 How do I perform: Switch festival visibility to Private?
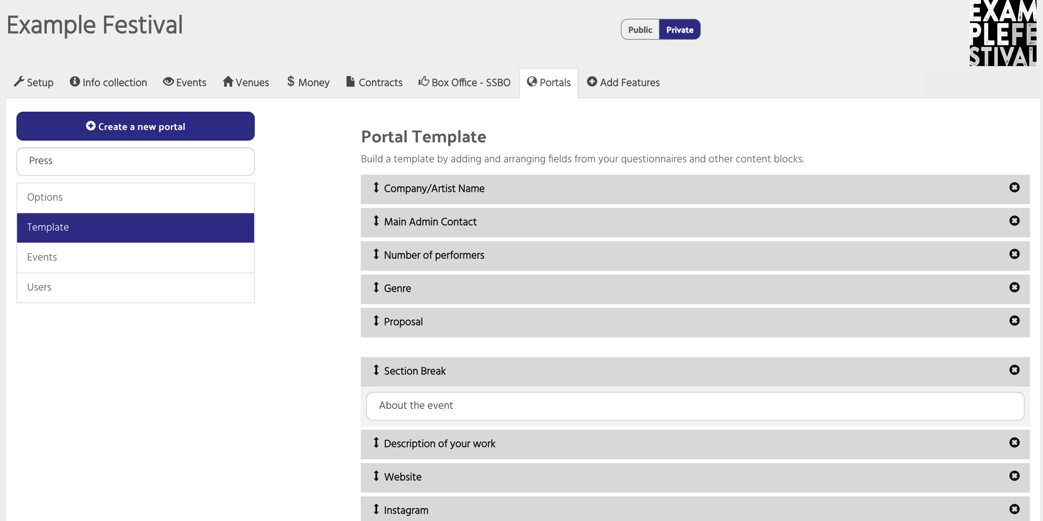pos(679,30)
